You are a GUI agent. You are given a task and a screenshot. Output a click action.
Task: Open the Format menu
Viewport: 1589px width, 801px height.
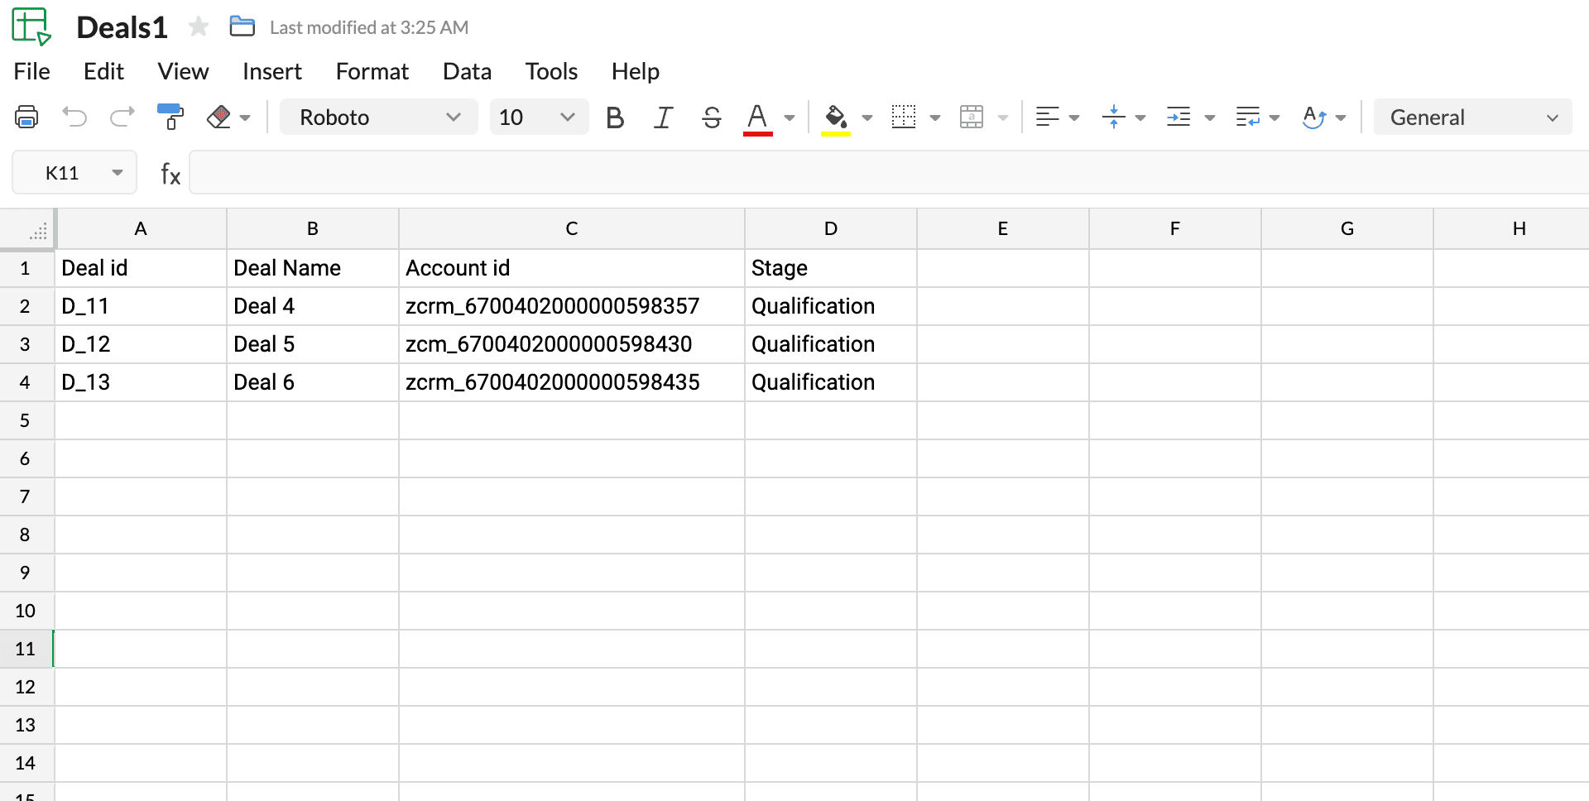click(372, 72)
